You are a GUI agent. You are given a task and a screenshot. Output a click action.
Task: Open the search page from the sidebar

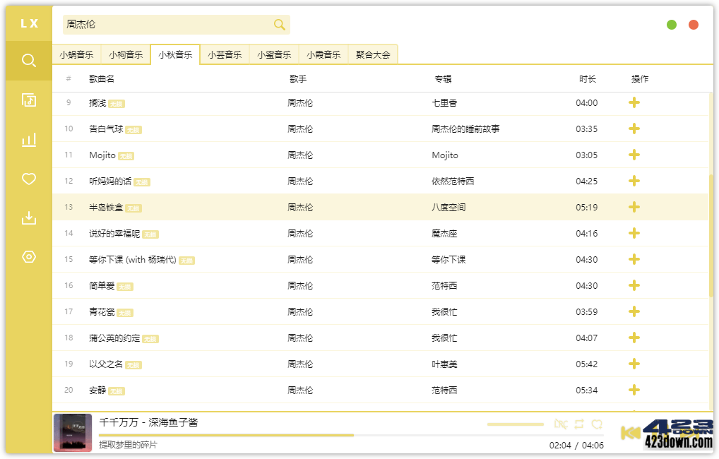28,61
